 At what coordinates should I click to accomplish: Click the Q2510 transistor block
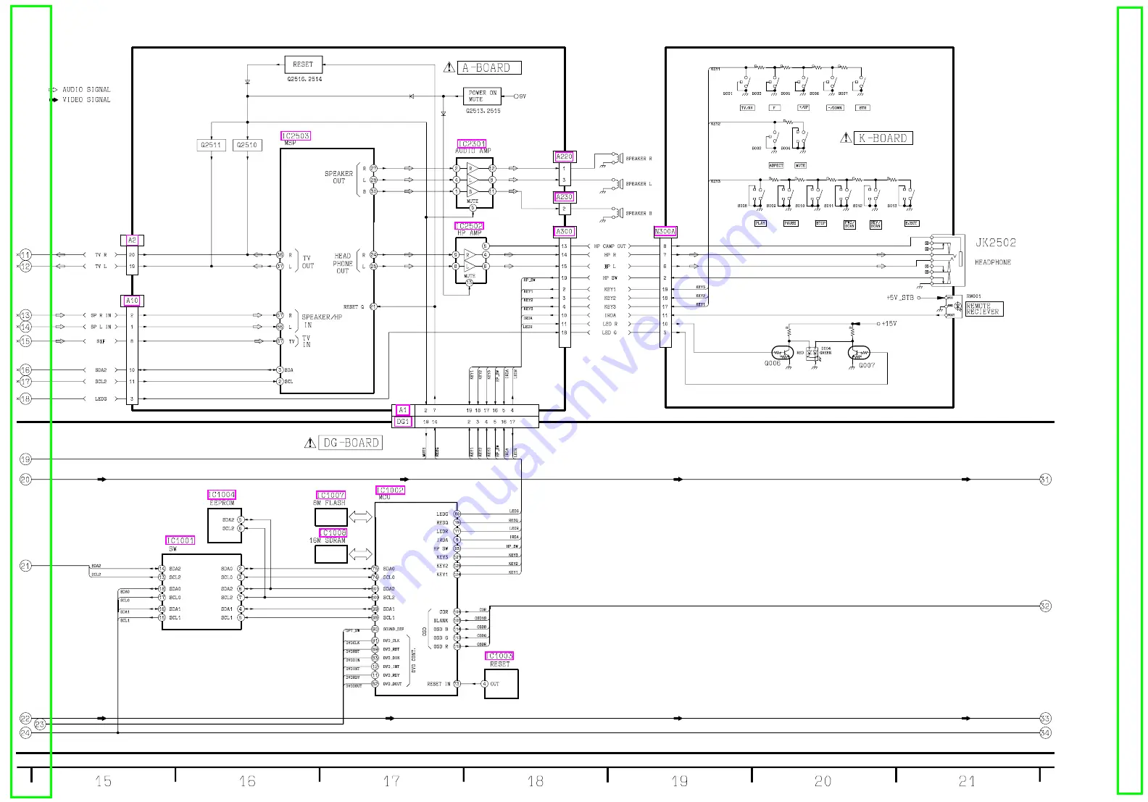pos(247,145)
